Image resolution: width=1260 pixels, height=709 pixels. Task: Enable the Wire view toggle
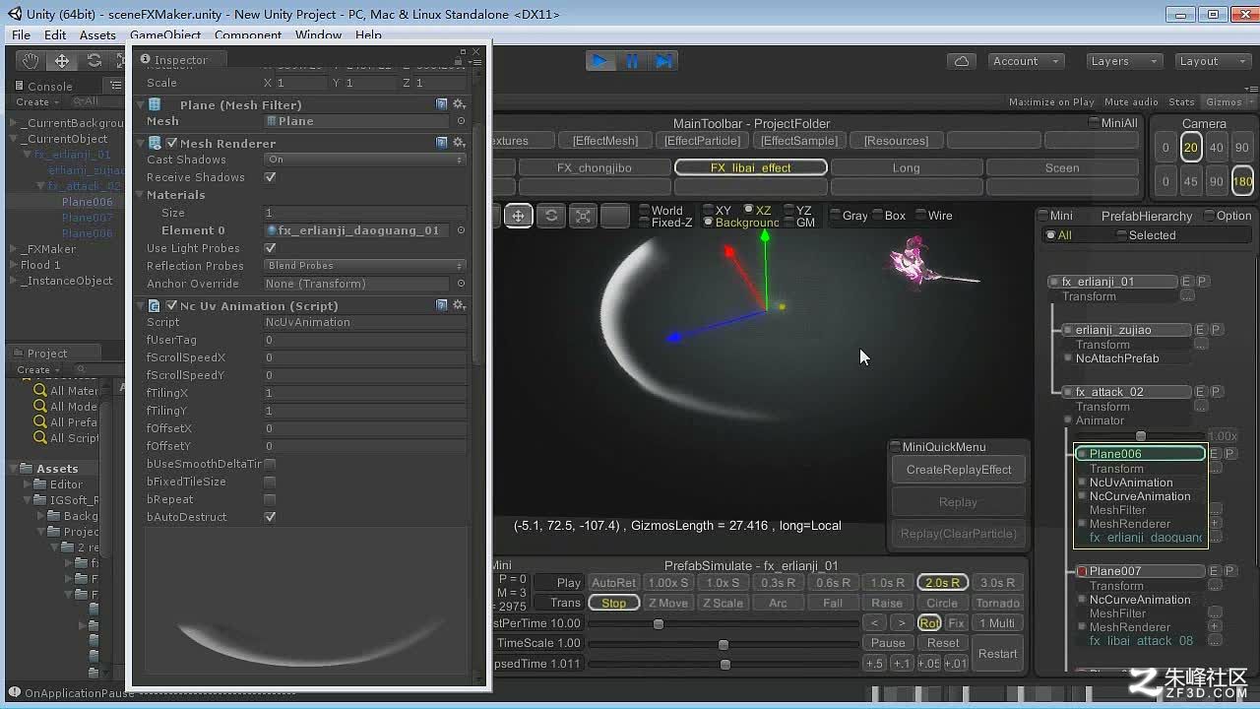(x=933, y=216)
